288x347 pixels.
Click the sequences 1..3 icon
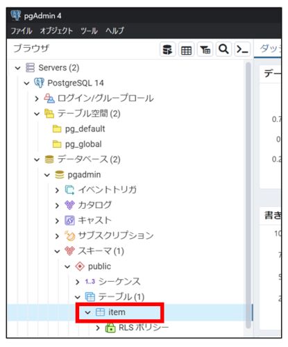click(x=90, y=282)
